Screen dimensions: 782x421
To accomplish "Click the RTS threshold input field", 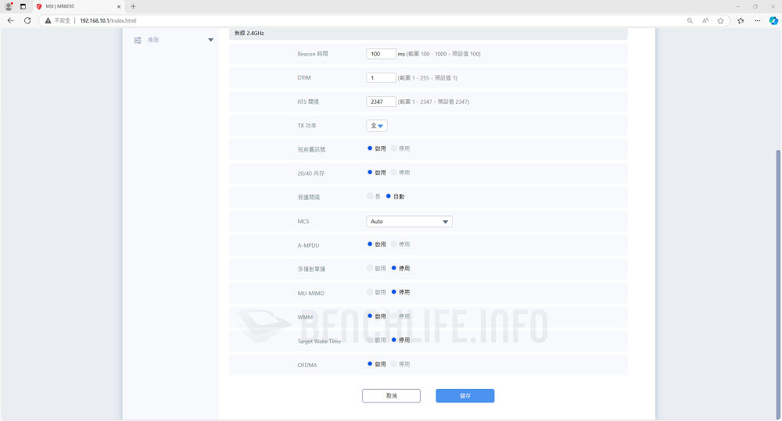I will pos(381,102).
